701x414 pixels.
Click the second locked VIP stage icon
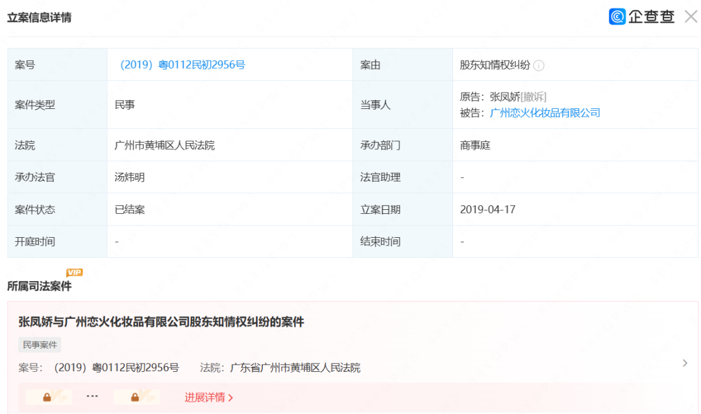pos(135,397)
